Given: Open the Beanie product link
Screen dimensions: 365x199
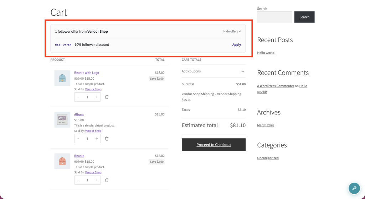Looking at the screenshot, I should point(79,156).
